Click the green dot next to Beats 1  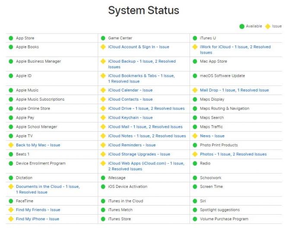click(11, 154)
